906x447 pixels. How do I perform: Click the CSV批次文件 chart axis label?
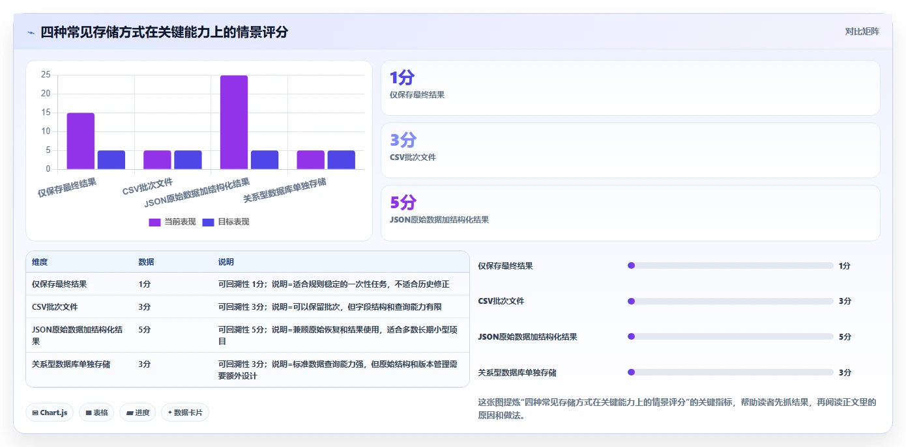pyautogui.click(x=148, y=186)
